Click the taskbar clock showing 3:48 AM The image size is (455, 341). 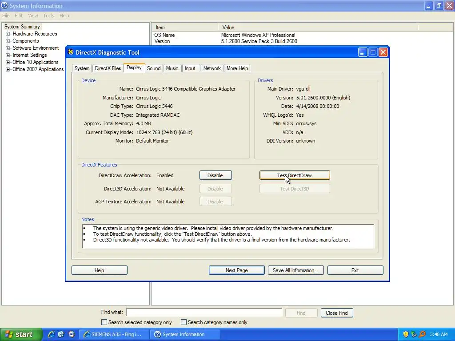[439, 334]
